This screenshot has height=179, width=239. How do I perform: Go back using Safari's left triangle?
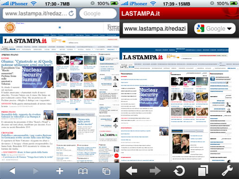click(12, 171)
